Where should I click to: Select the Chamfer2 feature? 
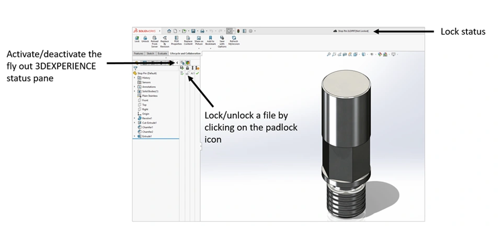click(145, 132)
